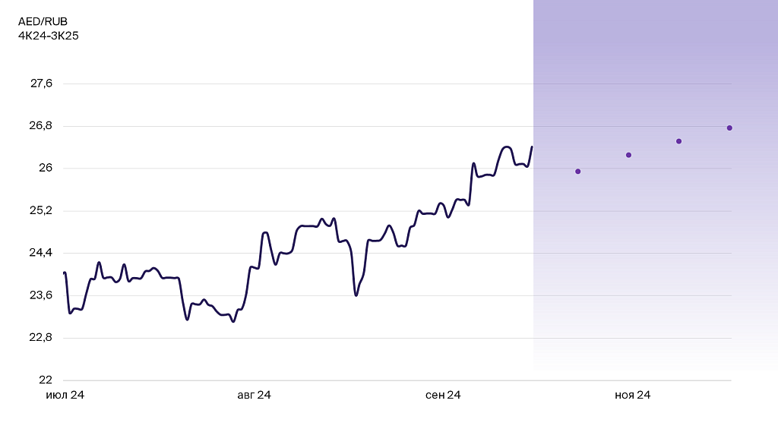Click the line's end at the forecast boundary
Screen dimensions: 778x432
point(532,147)
